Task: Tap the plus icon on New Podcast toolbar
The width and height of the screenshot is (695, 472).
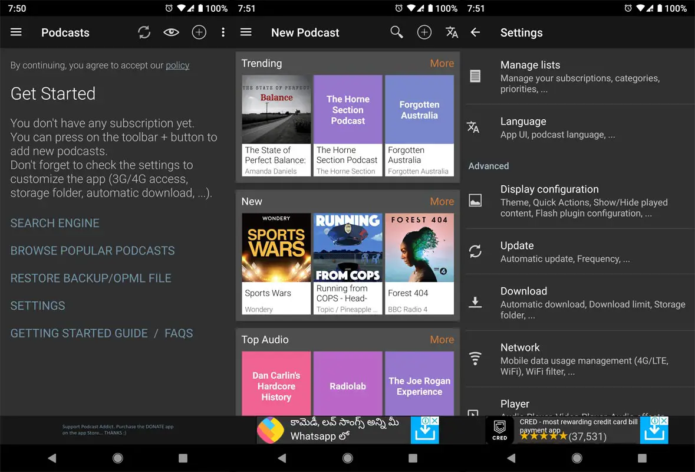Action: 424,32
